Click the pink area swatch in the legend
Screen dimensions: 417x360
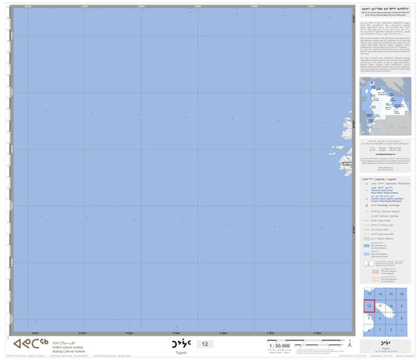[375, 271]
